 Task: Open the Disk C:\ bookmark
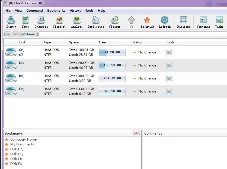coord(16,149)
